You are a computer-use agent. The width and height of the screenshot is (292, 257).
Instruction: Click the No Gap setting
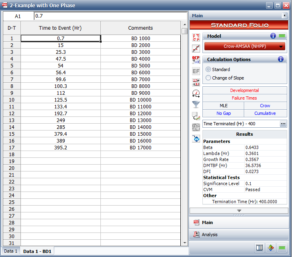[223, 113]
